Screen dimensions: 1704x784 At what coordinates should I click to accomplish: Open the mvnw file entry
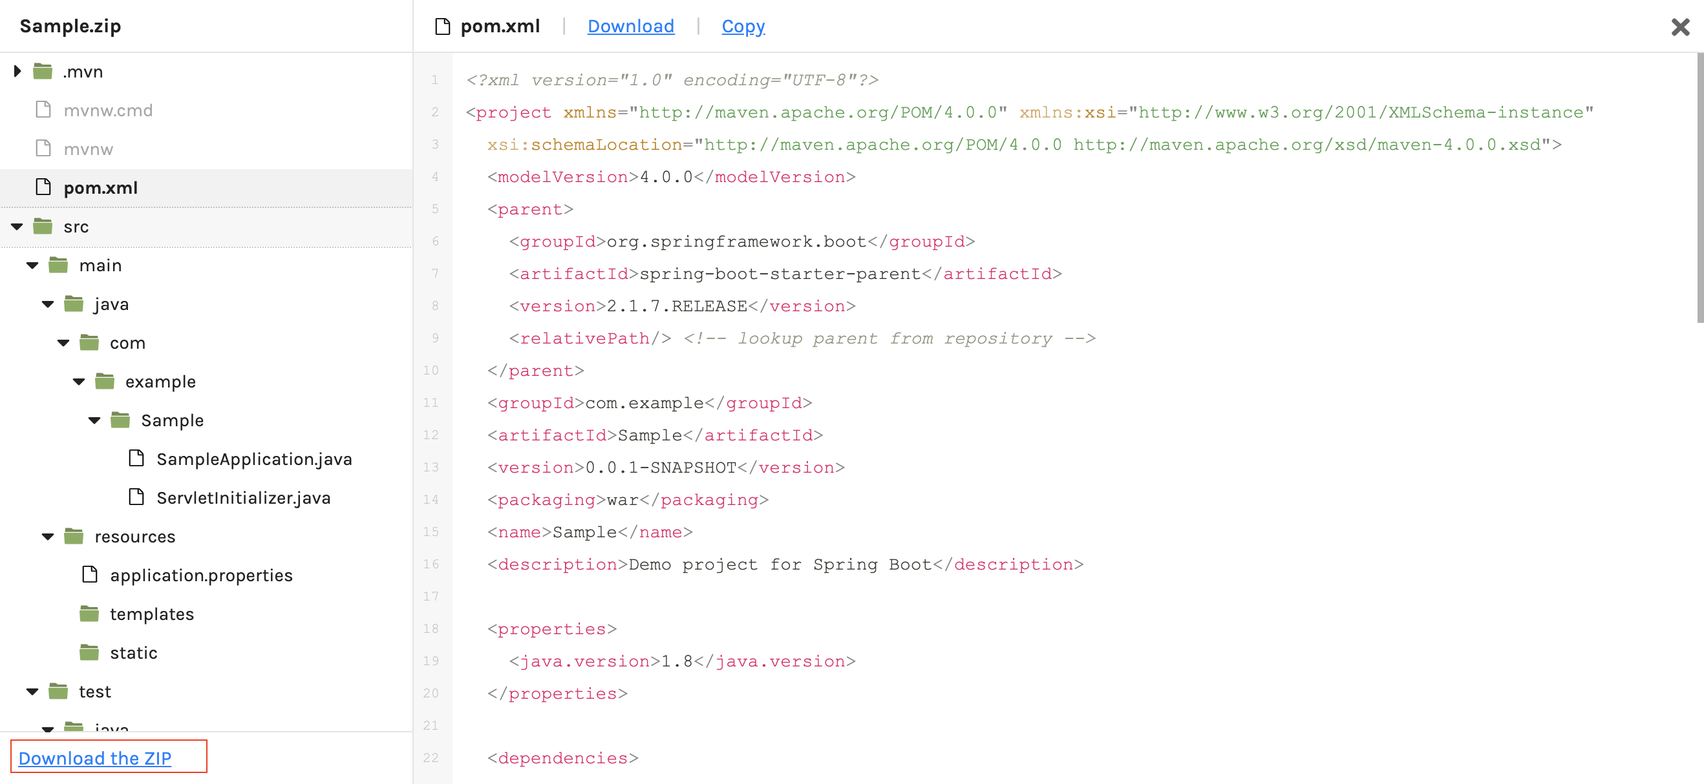88,149
